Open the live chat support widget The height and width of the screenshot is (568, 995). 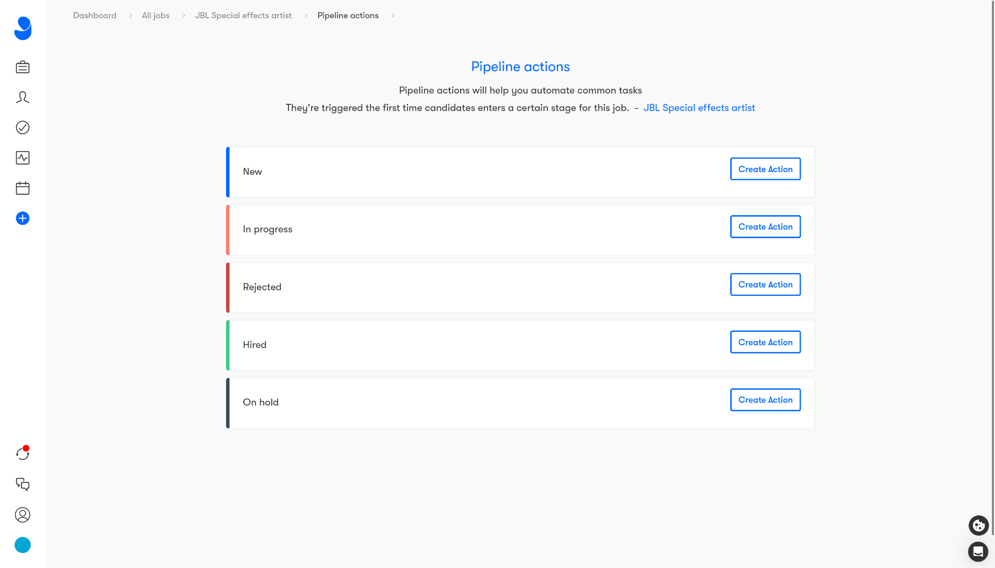978,551
